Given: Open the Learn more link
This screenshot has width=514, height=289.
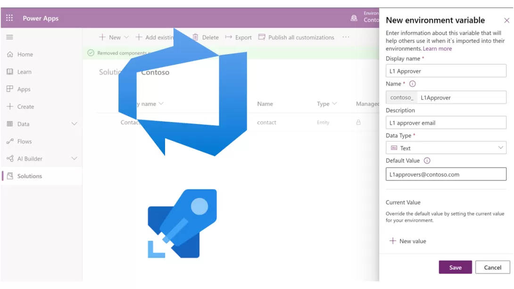Looking at the screenshot, I should [x=437, y=48].
